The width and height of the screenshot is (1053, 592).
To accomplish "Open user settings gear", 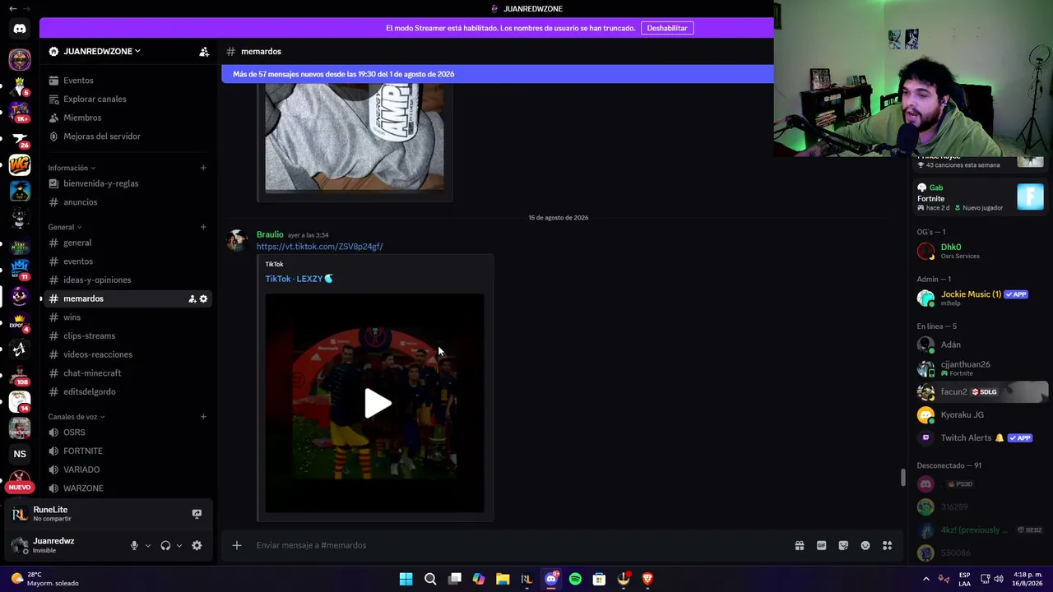I will coord(197,545).
